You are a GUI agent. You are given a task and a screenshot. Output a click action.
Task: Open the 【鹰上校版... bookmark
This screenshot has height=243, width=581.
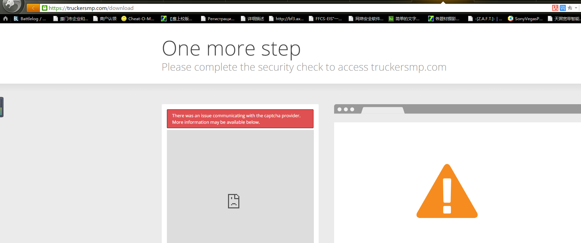point(177,19)
